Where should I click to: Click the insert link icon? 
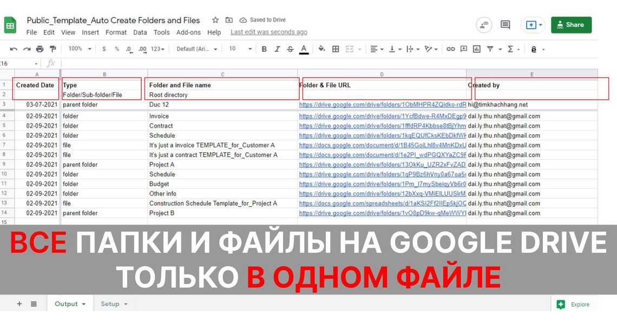click(x=450, y=49)
